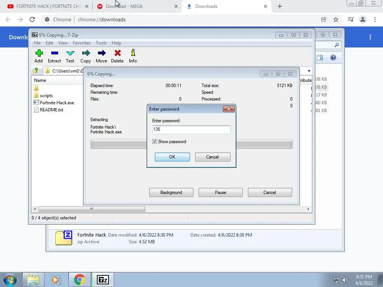Screen dimensions: 383x287
Task: Click the 7-Zip horizontal scrollbar thumb
Action: (92, 209)
